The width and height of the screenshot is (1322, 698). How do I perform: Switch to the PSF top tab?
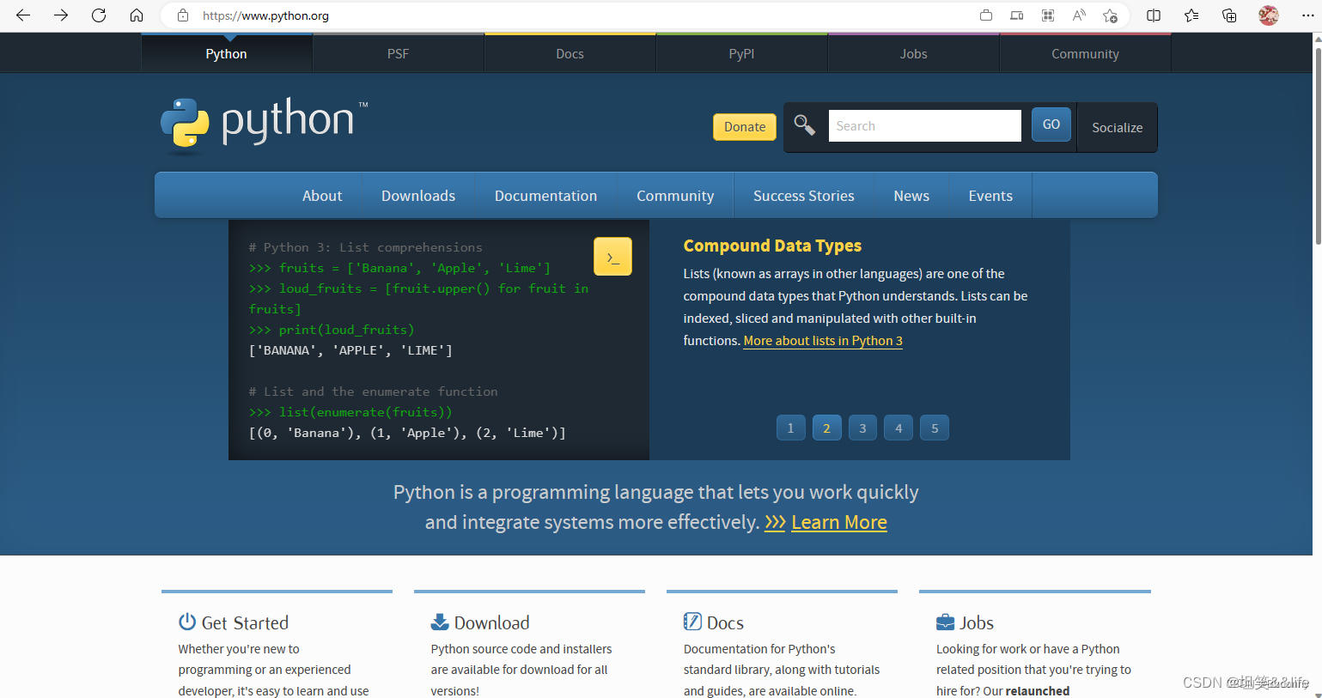click(399, 53)
